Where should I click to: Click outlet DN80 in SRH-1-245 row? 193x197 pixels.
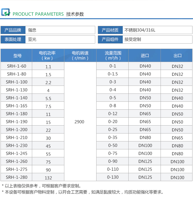click(177, 154)
